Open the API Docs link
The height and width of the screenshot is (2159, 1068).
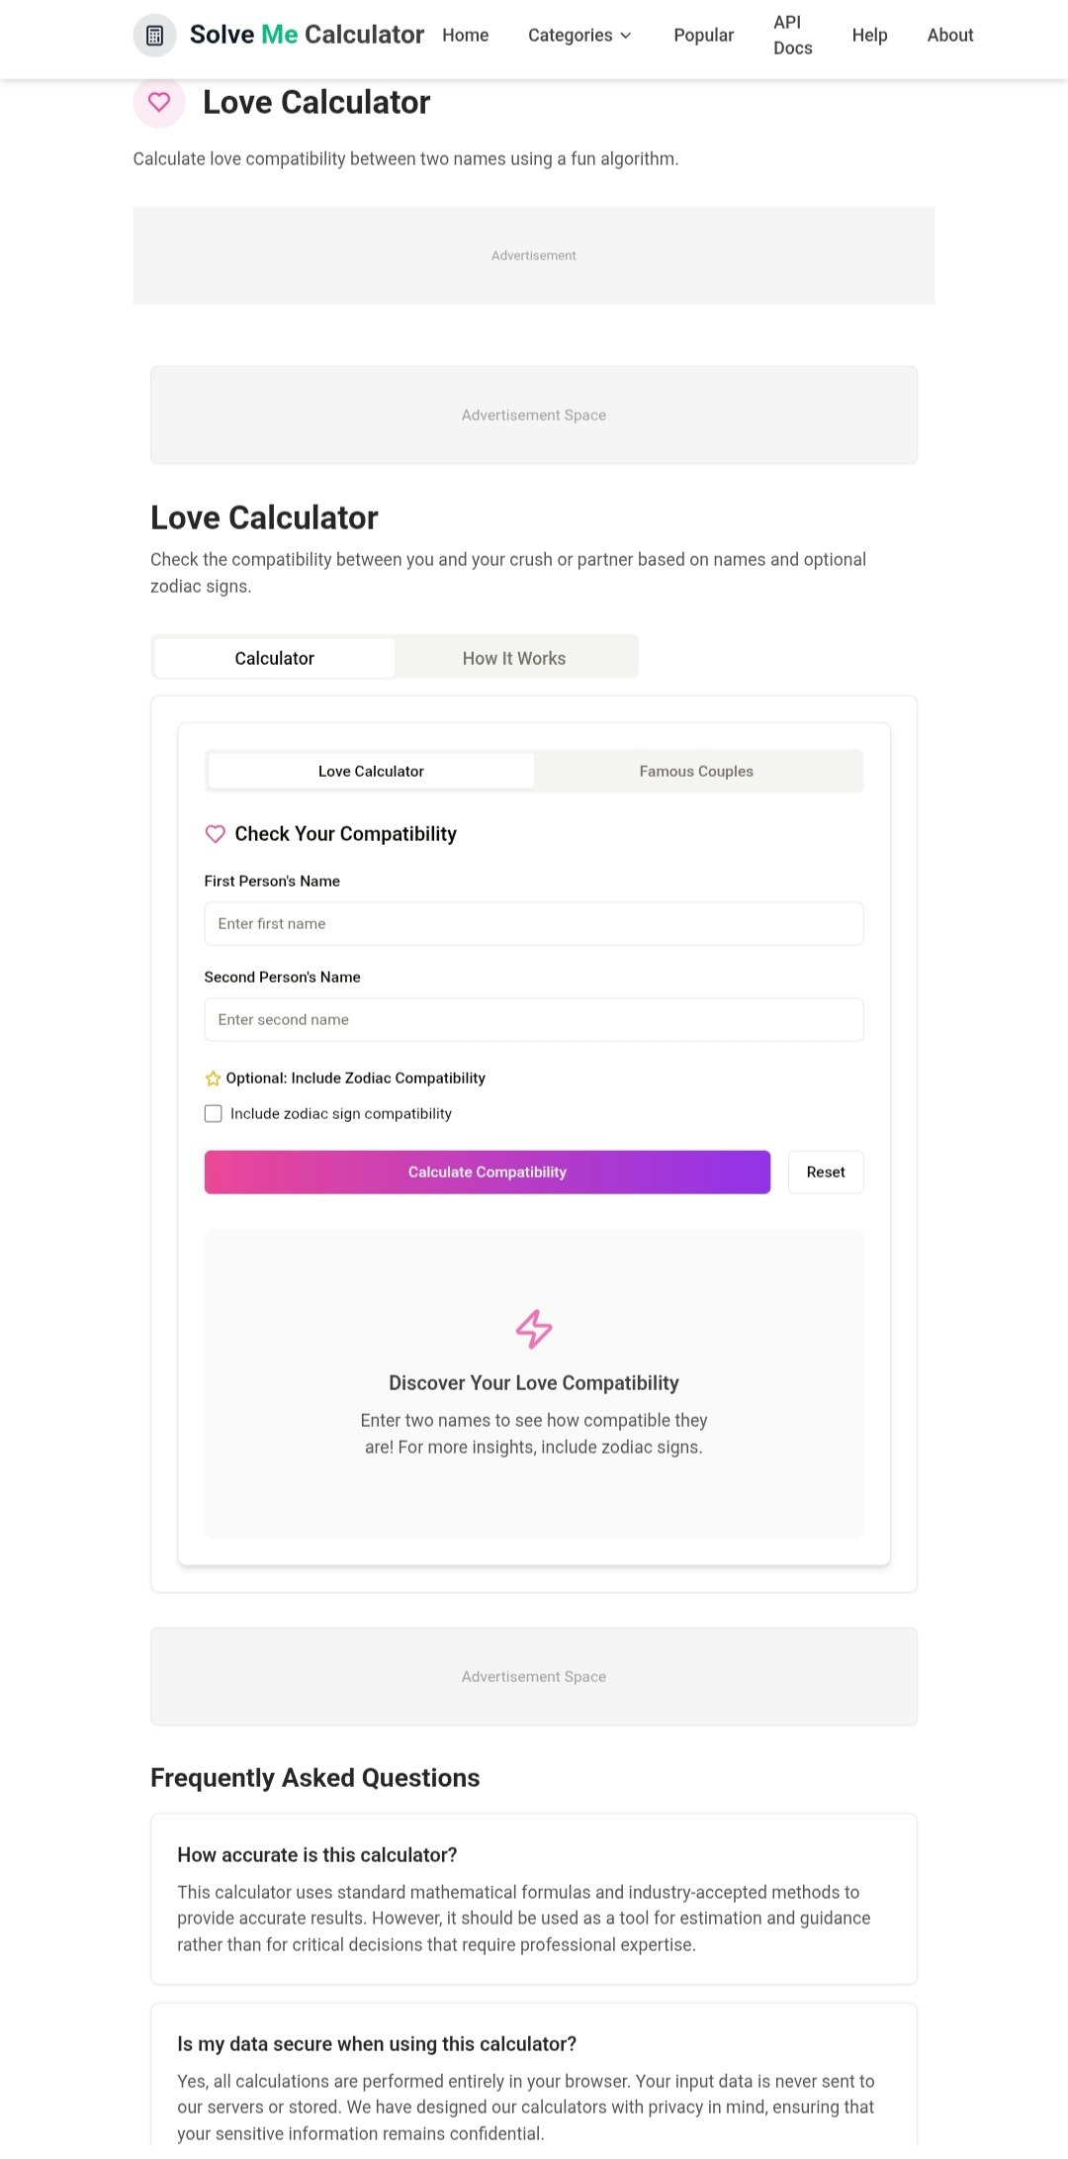792,36
